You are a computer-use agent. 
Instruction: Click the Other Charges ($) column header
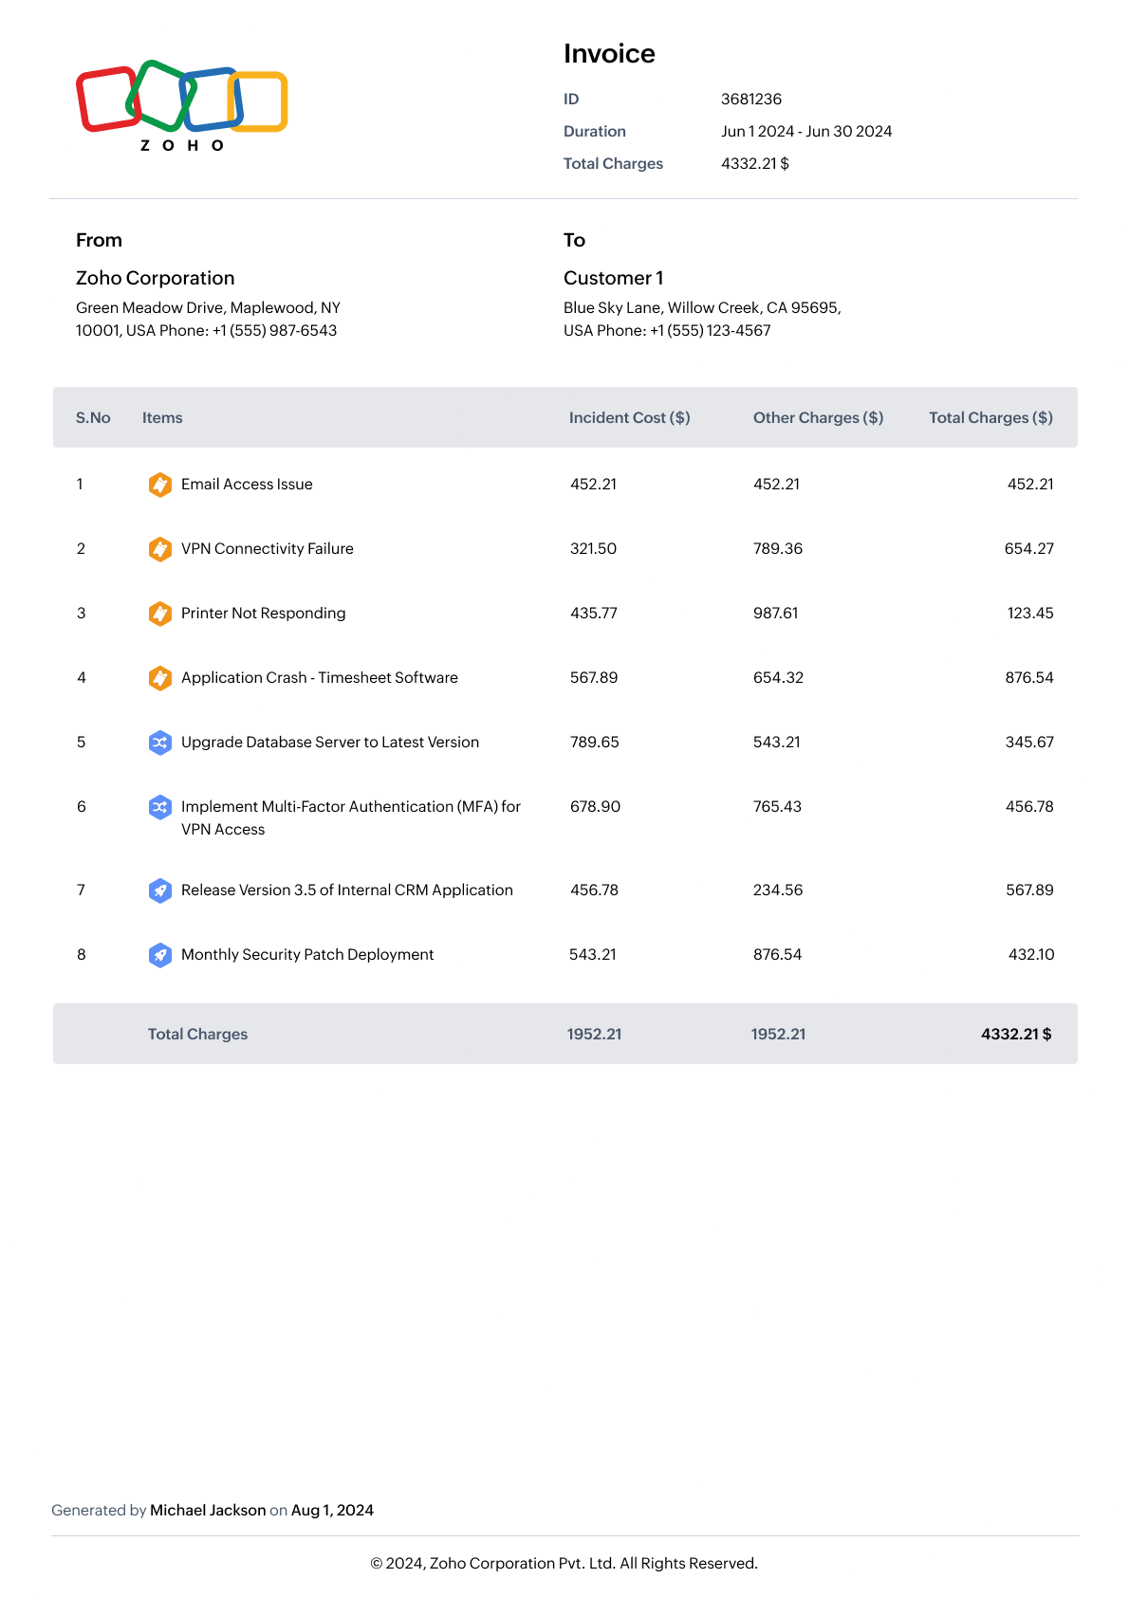click(818, 418)
